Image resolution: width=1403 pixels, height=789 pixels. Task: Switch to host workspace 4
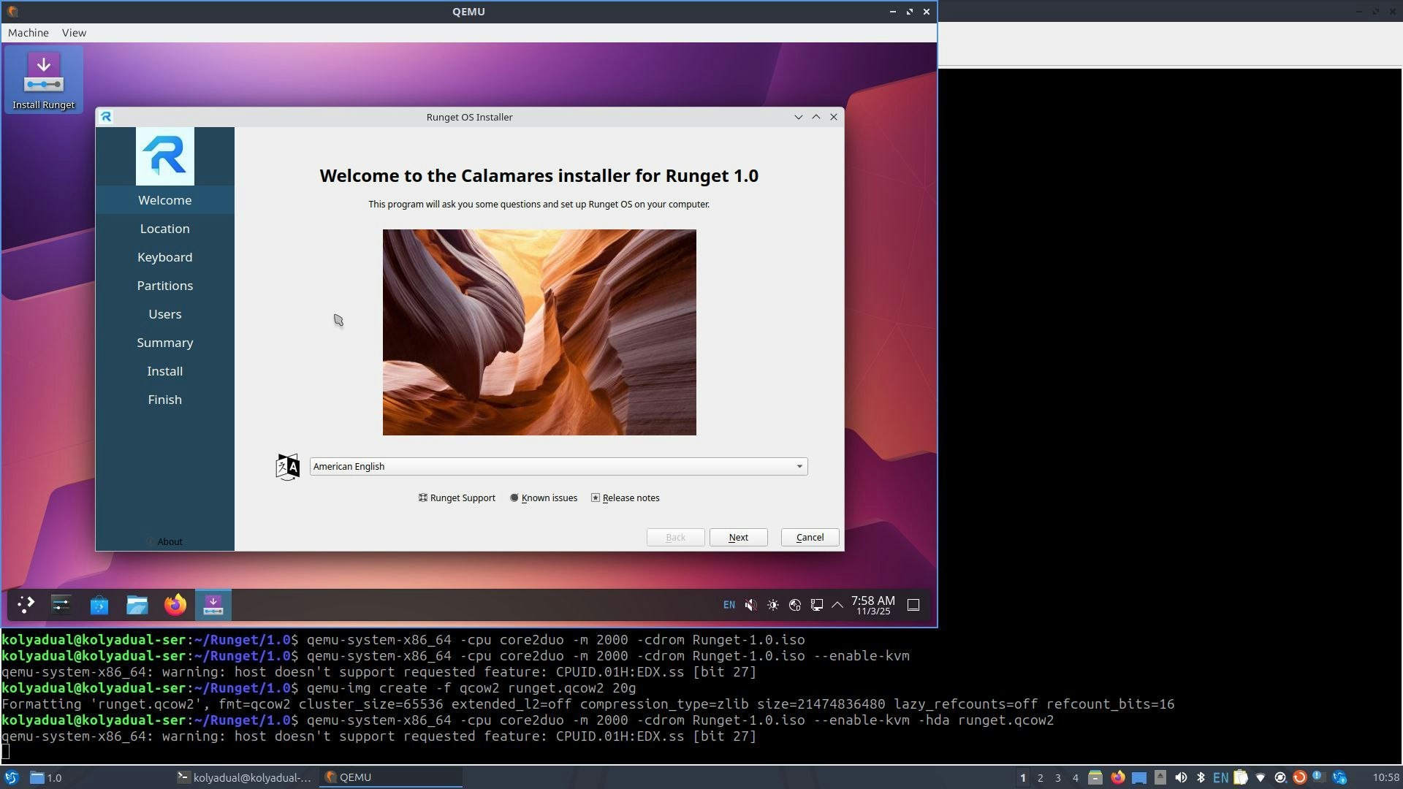tap(1075, 778)
